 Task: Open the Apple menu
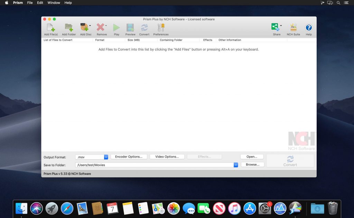click(x=7, y=3)
